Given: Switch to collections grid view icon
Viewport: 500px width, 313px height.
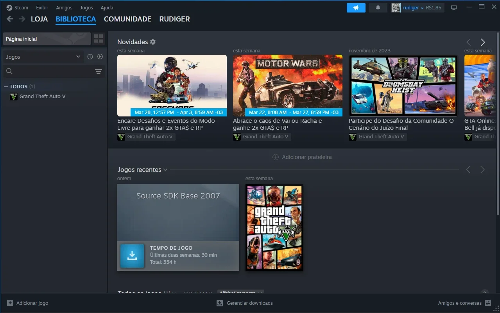Looking at the screenshot, I should [x=99, y=39].
